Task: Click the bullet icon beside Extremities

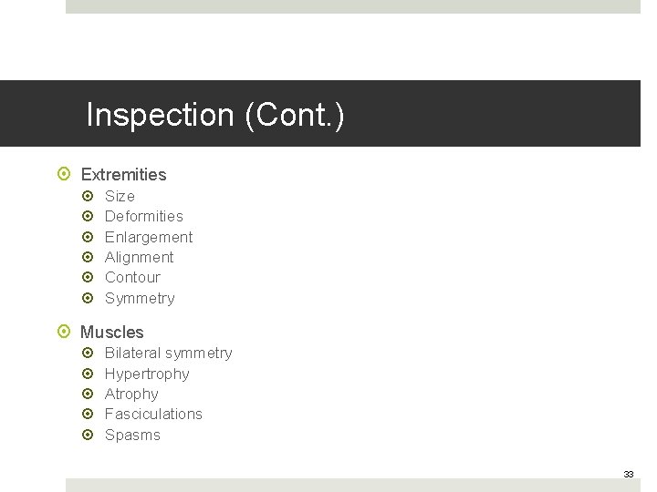Action: pyautogui.click(x=63, y=174)
